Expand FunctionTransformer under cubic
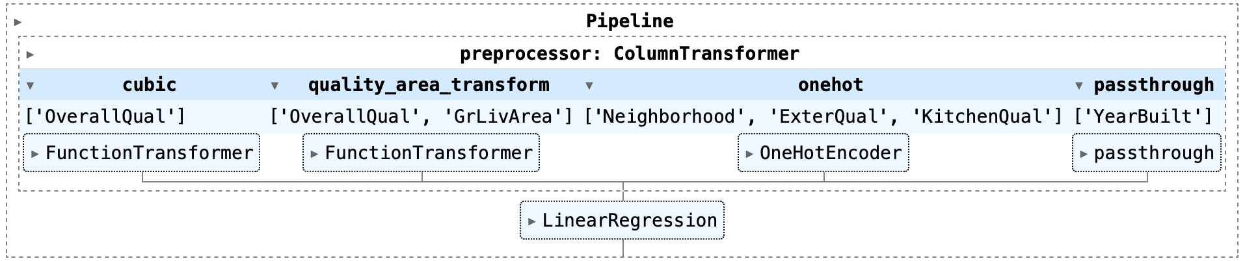Viewport: 1245px width, 261px height. click(x=142, y=153)
